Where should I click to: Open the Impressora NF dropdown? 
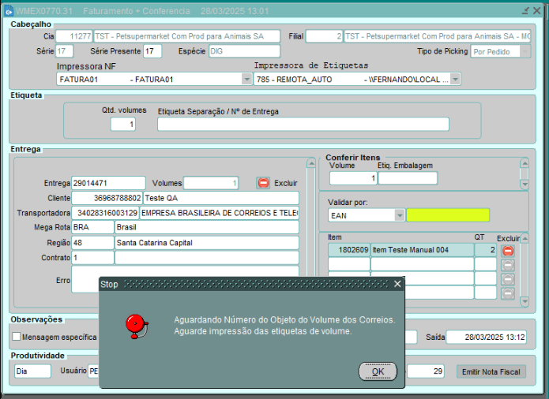click(246, 80)
